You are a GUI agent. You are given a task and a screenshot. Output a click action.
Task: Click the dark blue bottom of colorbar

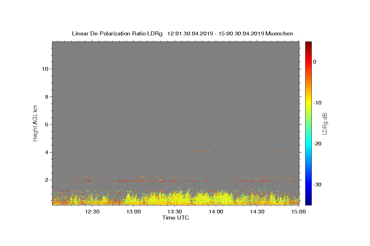308,203
